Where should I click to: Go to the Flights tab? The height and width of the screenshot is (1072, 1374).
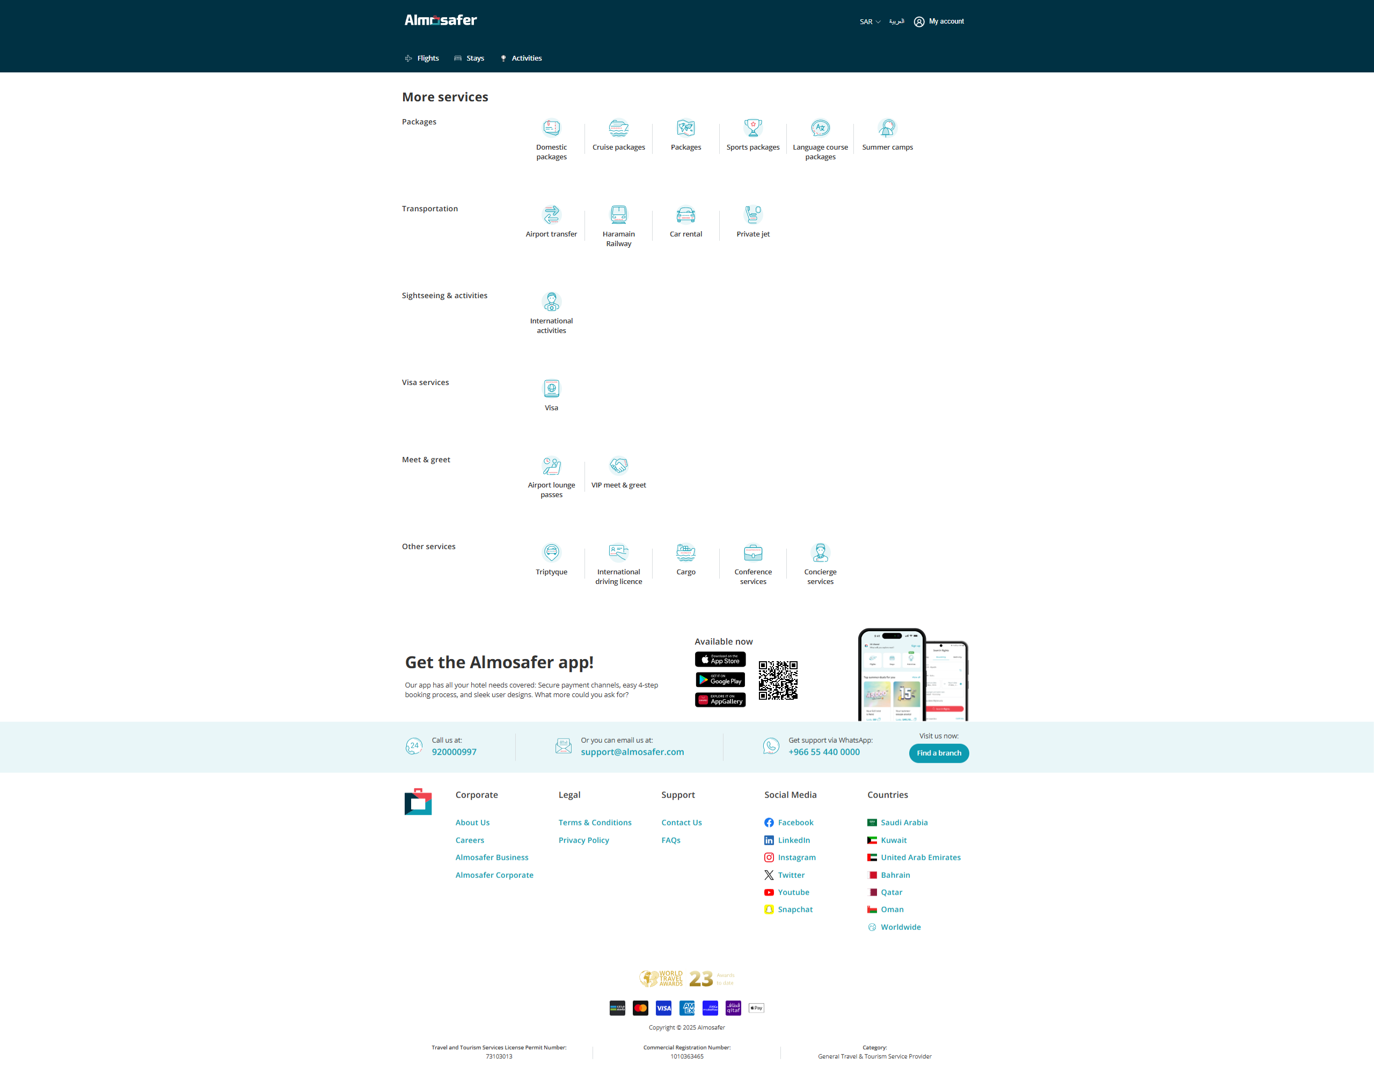click(x=421, y=58)
